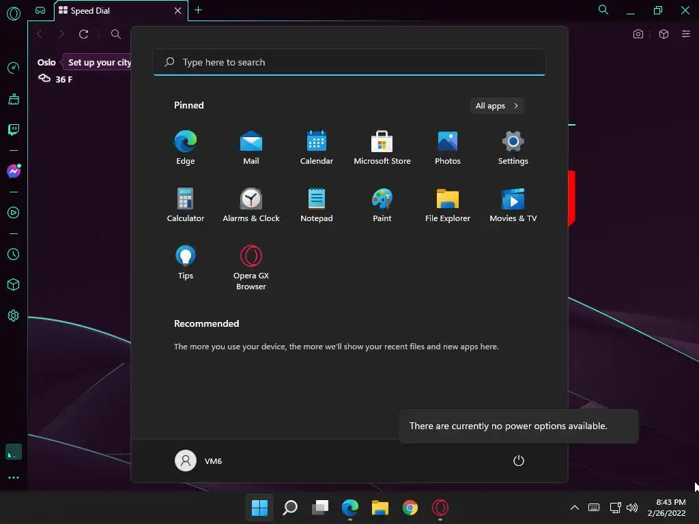Screen dimensions: 699x524
Task: Open Microsoft Store
Action: pos(382,148)
